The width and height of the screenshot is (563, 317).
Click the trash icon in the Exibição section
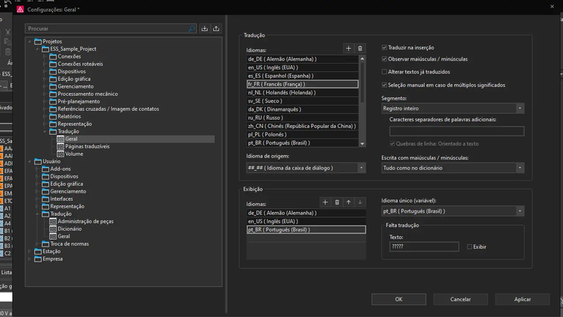pos(337,202)
